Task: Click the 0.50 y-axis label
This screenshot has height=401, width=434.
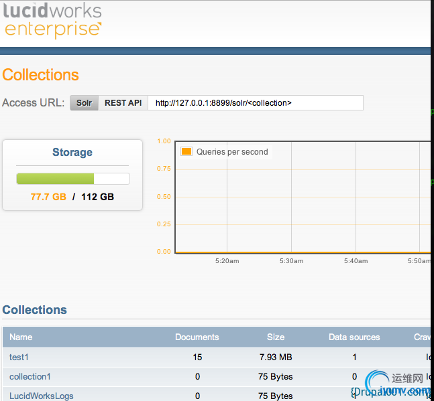Action: (164, 197)
